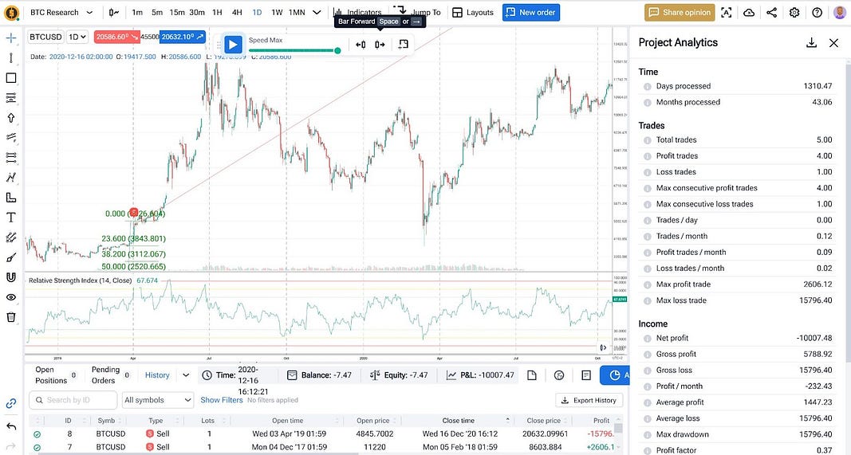The width and height of the screenshot is (851, 455).
Task: Open the BTC Research project dropdown
Action: click(x=61, y=13)
